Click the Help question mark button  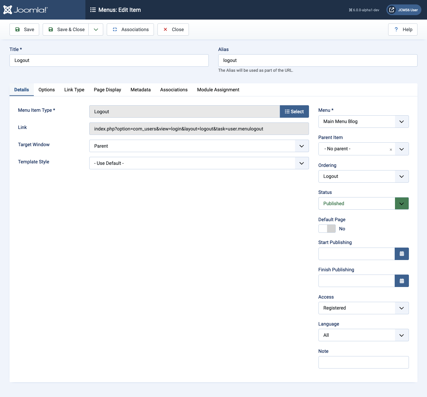point(402,29)
